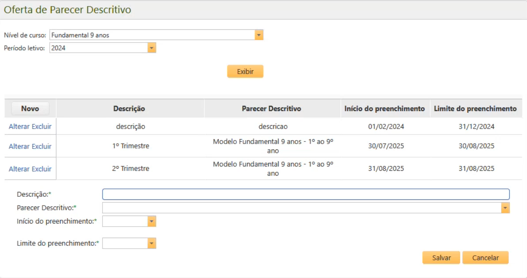Click Excluir for the descrição row
The height and width of the screenshot is (278, 527).
point(42,126)
